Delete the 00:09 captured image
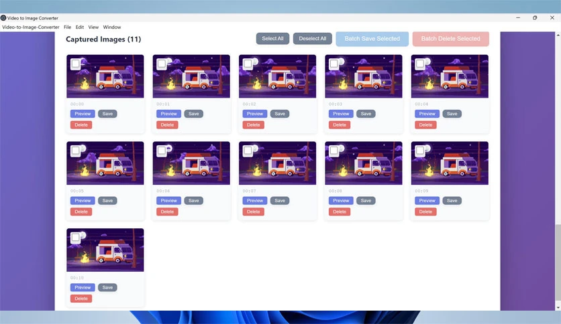This screenshot has height=324, width=561. (x=425, y=212)
